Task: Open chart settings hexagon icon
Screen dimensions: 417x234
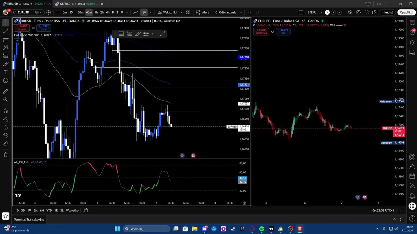Action: 358,12
